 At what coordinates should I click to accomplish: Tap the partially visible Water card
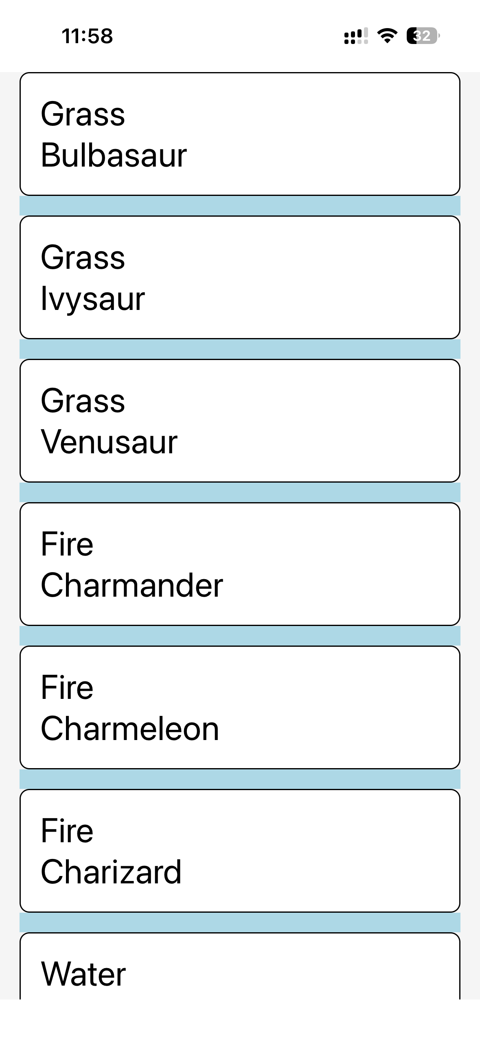coord(240,969)
